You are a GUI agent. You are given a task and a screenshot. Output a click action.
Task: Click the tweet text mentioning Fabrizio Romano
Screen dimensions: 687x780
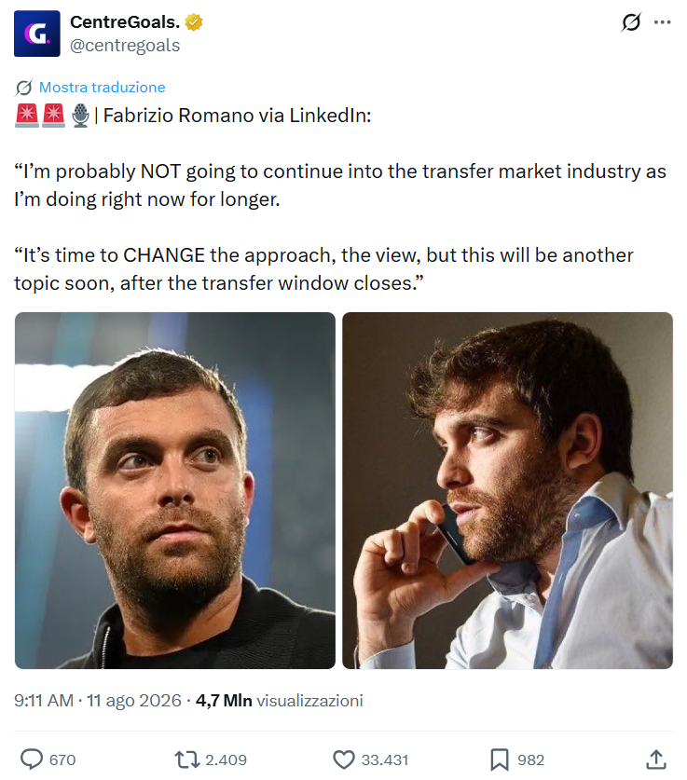(x=341, y=199)
